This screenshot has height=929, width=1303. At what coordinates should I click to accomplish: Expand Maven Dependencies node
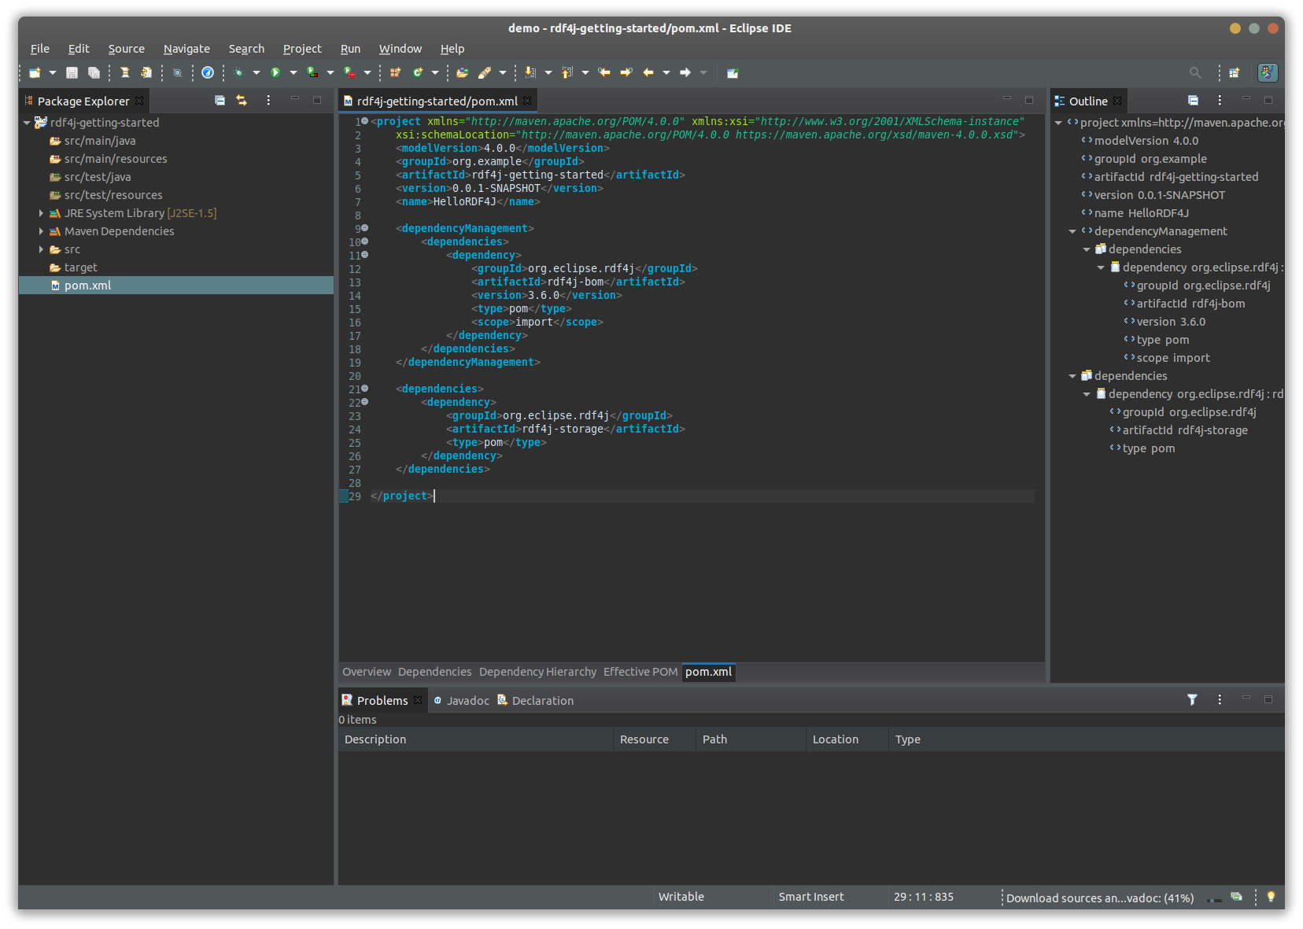(41, 231)
